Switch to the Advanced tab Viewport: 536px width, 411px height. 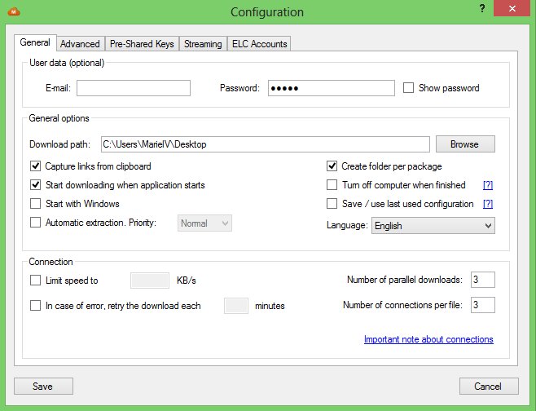[x=81, y=44]
